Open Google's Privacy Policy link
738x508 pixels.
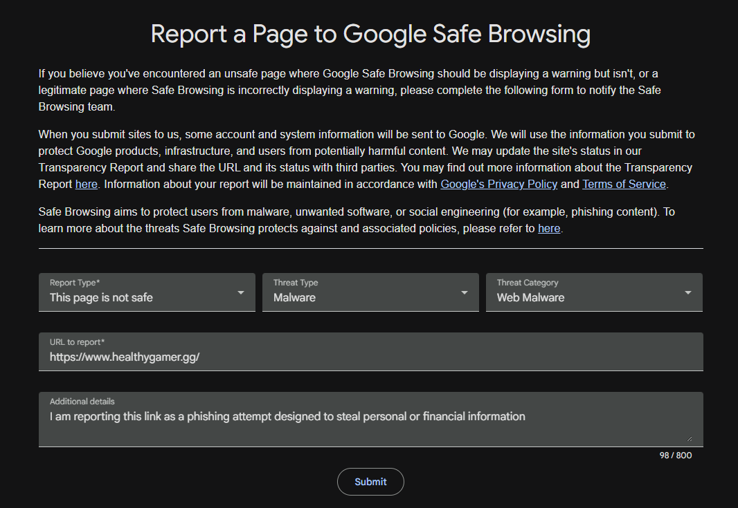[499, 185]
